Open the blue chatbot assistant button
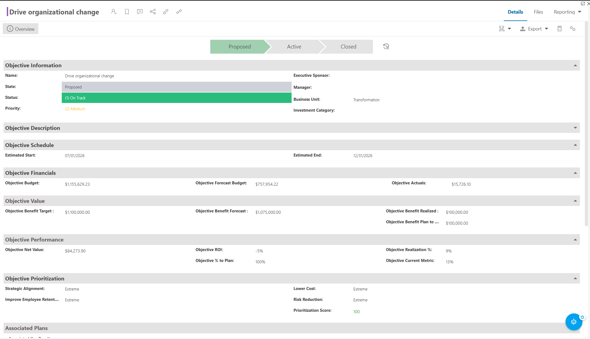The height and width of the screenshot is (339, 590). tap(573, 322)
